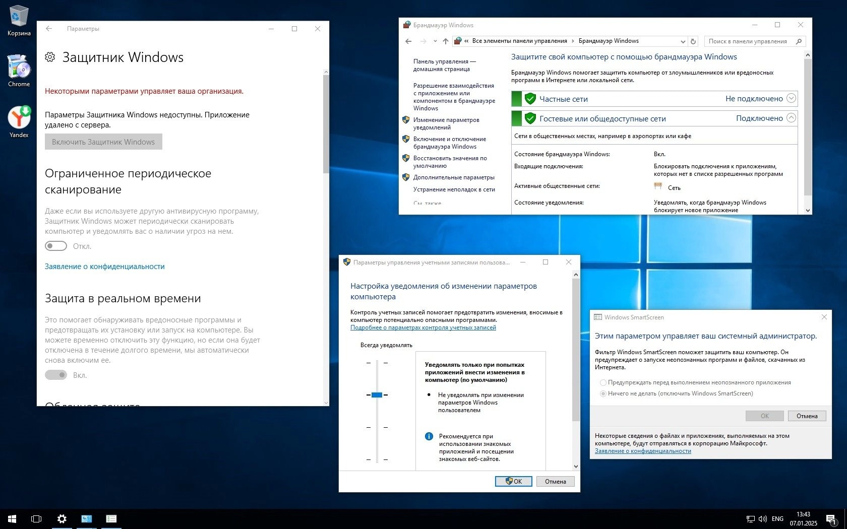Image resolution: width=847 pixels, height=529 pixels.
Task: Click the SmartScreen taskbar icon
Action: click(111, 519)
